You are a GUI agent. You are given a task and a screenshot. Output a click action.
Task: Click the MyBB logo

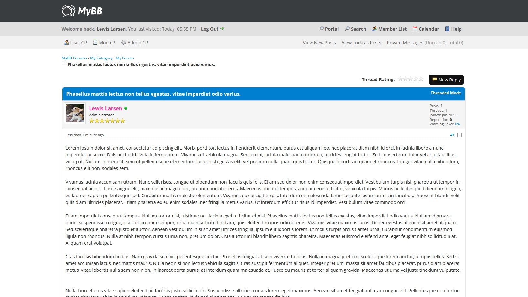82,11
